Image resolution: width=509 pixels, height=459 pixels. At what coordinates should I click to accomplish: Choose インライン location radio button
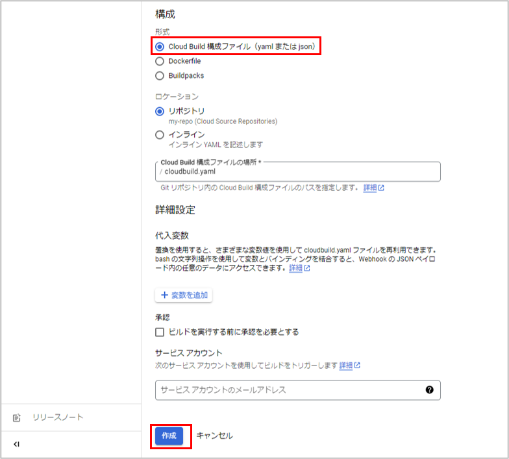[160, 135]
